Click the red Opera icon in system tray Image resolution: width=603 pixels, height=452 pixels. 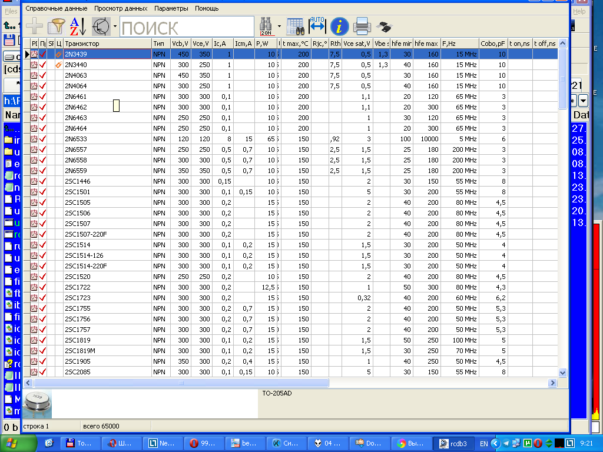538,444
